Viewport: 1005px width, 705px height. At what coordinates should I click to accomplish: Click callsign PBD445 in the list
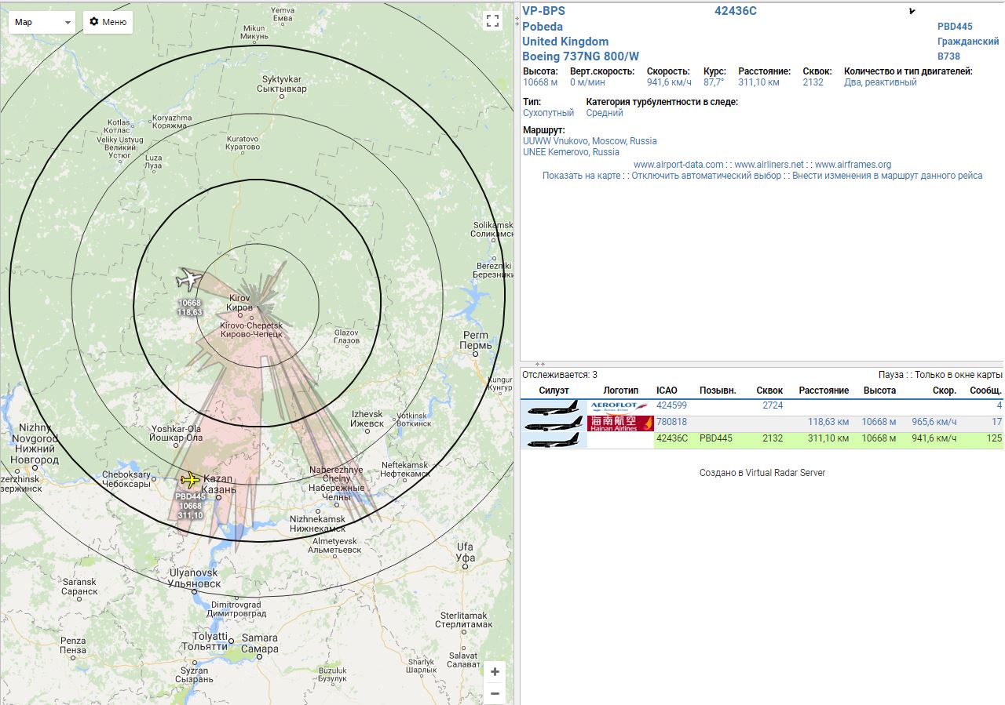point(715,438)
